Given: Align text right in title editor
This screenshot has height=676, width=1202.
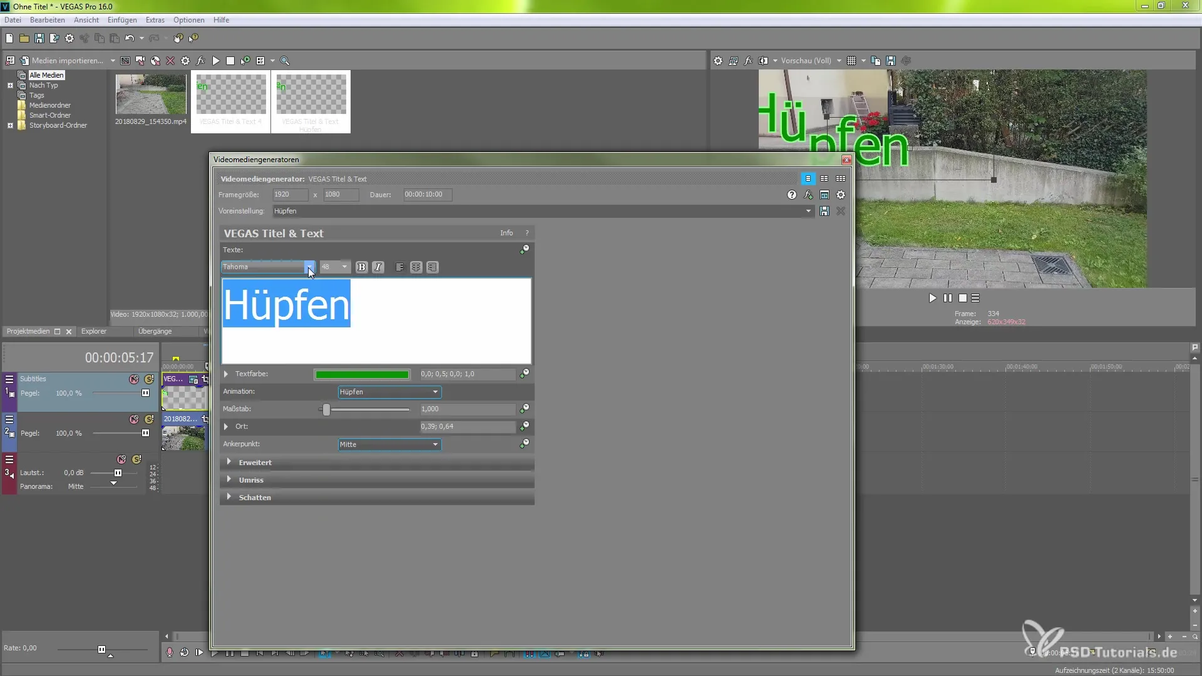Looking at the screenshot, I should (x=433, y=267).
